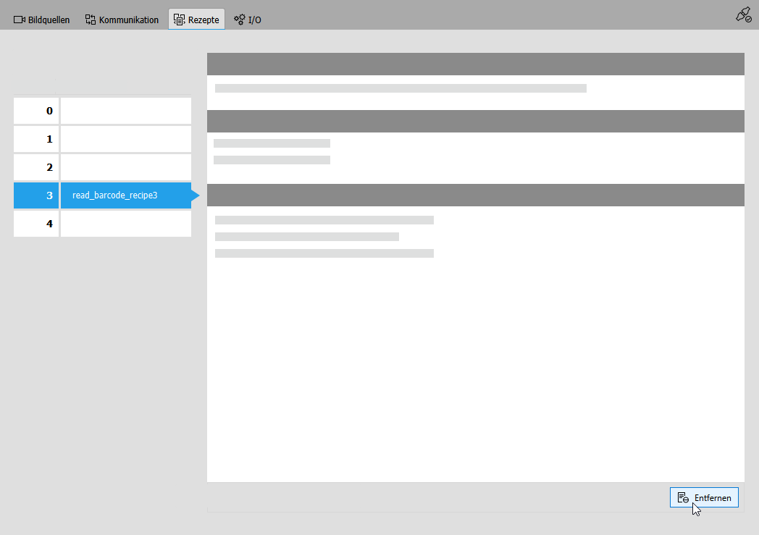Open the Bildquellen tab
The width and height of the screenshot is (759, 535).
tap(42, 20)
